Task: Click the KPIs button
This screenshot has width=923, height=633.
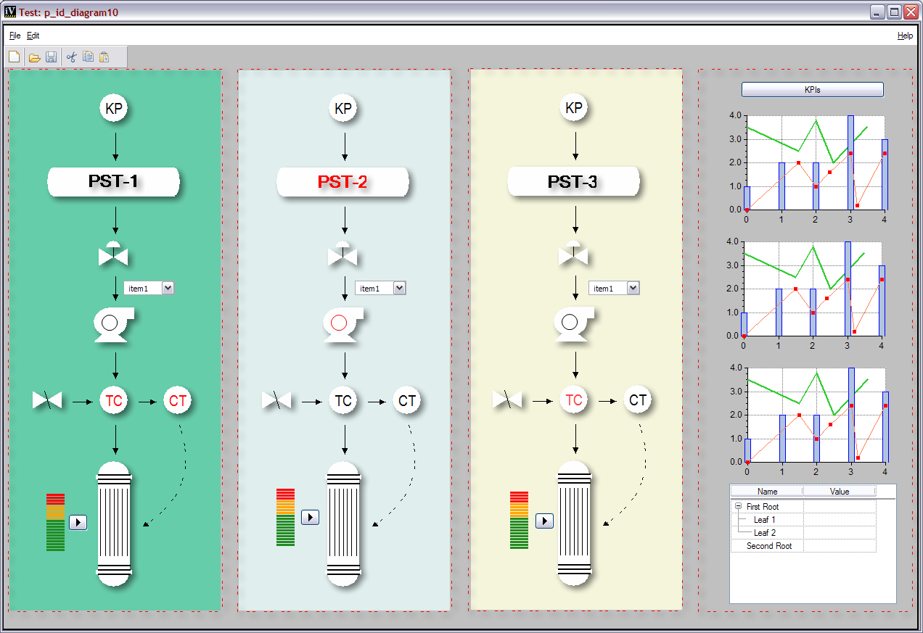Action: [x=812, y=90]
